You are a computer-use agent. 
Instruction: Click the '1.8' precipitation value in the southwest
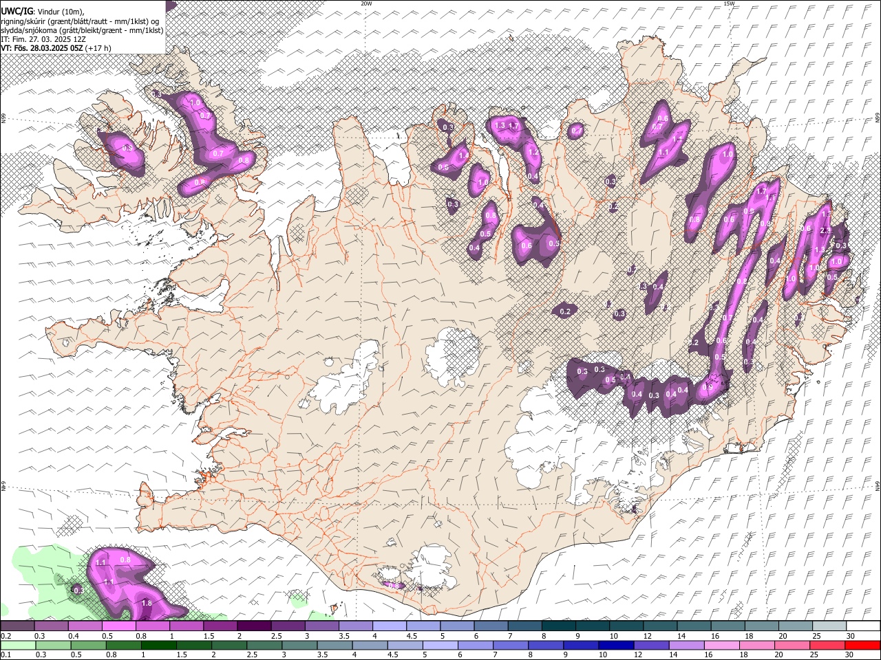coord(146,603)
